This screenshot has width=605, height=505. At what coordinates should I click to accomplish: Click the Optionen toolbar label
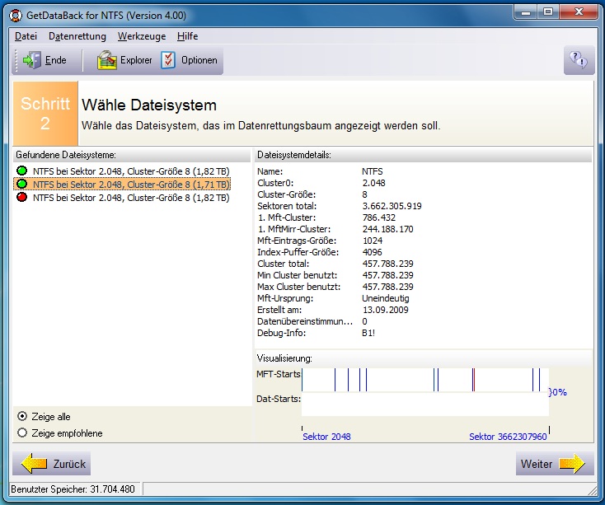[199, 60]
